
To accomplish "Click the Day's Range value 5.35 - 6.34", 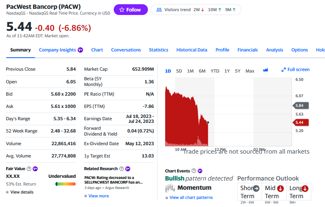I will [x=65, y=119].
